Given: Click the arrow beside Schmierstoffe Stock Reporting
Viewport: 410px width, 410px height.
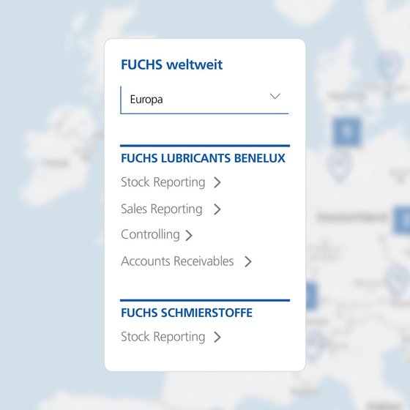Looking at the screenshot, I should pyautogui.click(x=217, y=337).
